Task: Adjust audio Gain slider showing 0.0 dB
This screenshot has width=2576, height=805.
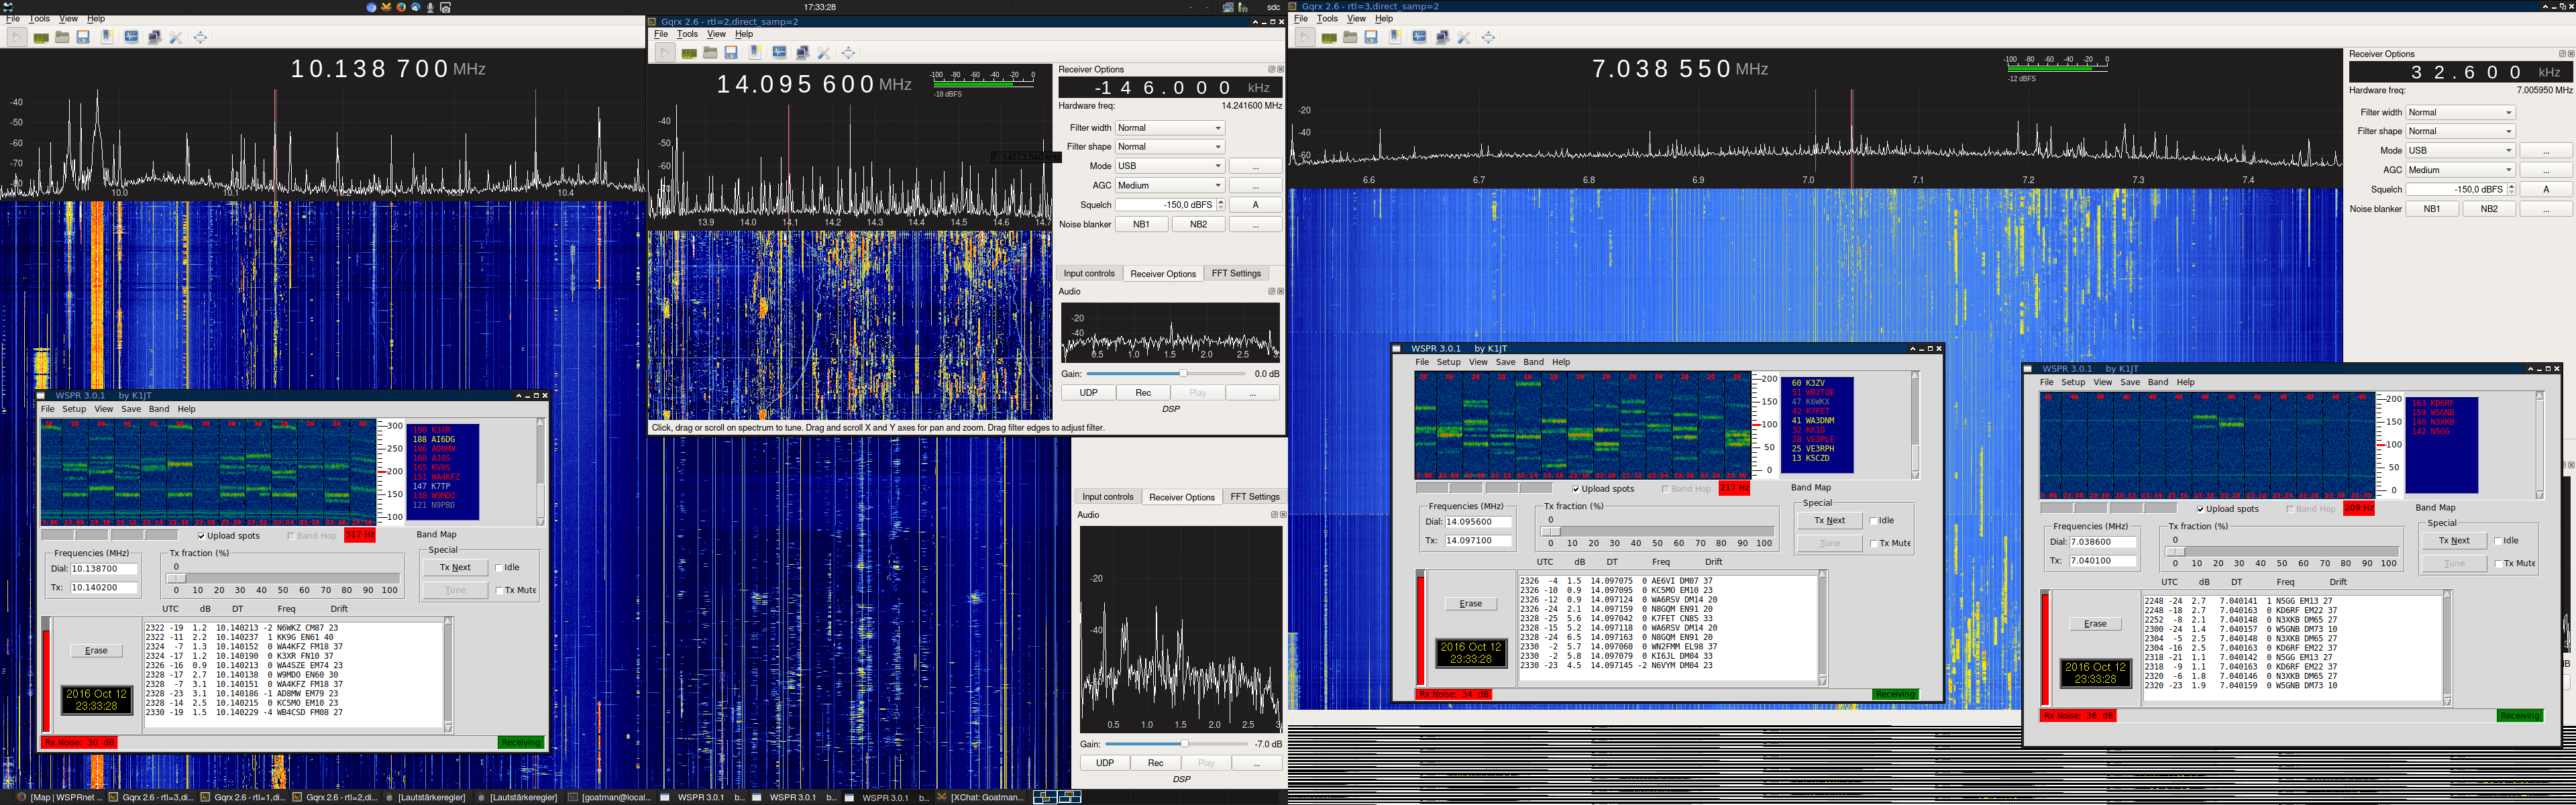Action: 1166,373
